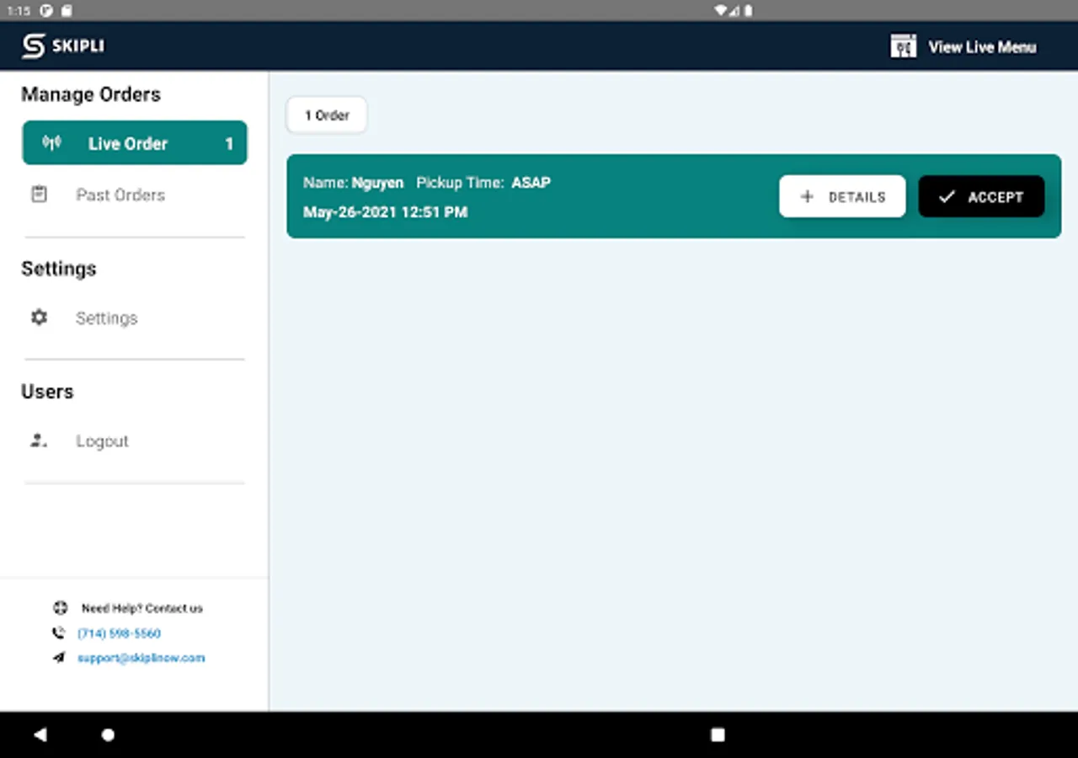Click the lifebuoy help icon
This screenshot has height=758, width=1078.
60,608
